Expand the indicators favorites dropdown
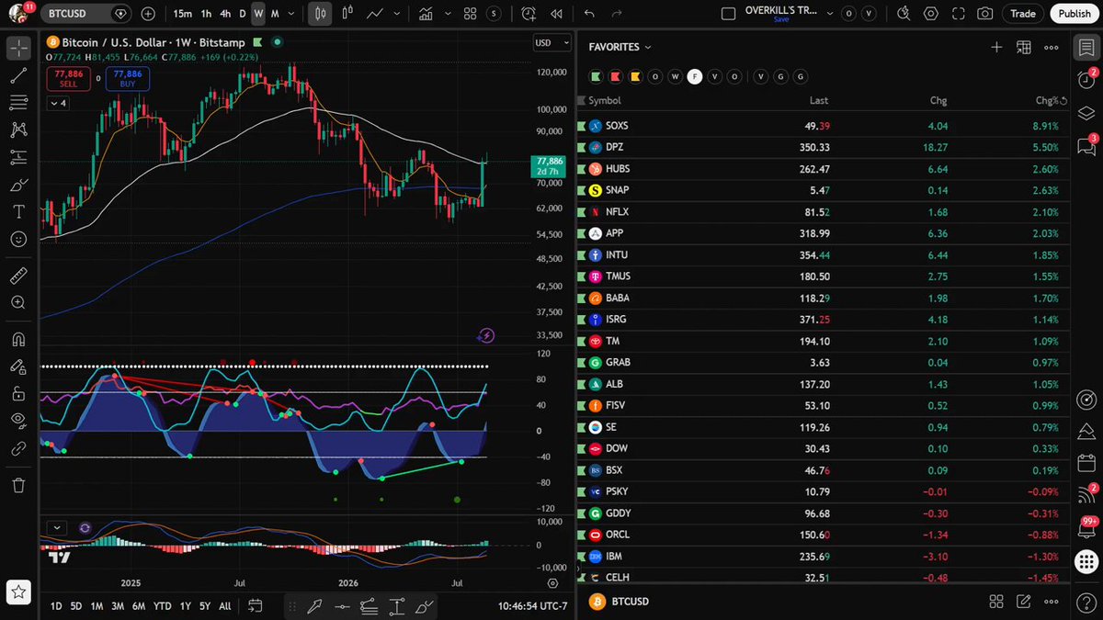Viewport: 1103px width, 620px height. [448, 14]
